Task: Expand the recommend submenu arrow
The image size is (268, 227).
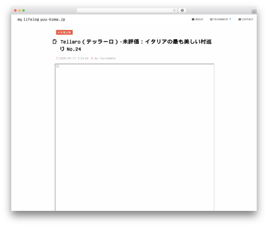Action: (x=230, y=19)
